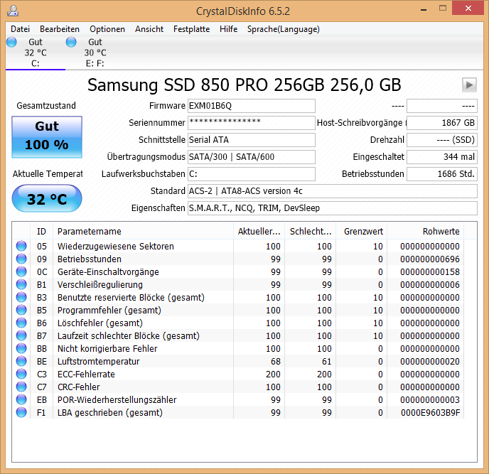Click the Samsung SSD 850 PRO title text
The width and height of the screenshot is (489, 474).
click(244, 85)
